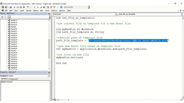Open the Format menu
The height and width of the screenshot is (103, 184).
click(x=29, y=11)
